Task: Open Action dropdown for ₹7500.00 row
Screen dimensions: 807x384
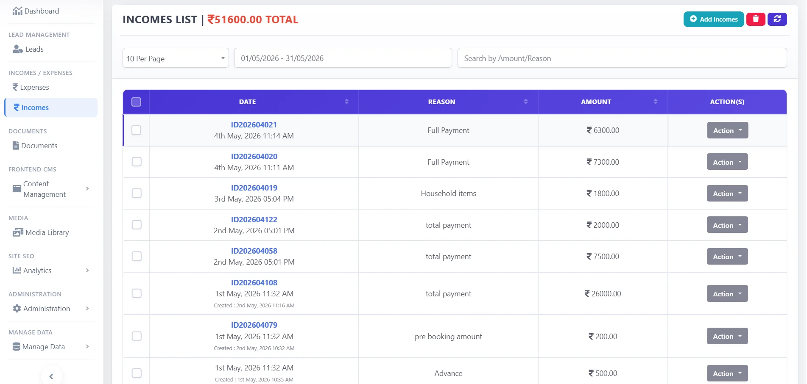Action: (727, 257)
